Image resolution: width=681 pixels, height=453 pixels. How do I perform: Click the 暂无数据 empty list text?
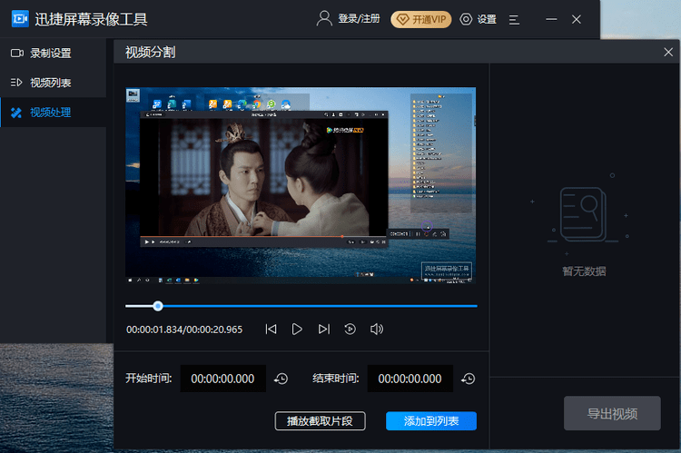pyautogui.click(x=584, y=271)
